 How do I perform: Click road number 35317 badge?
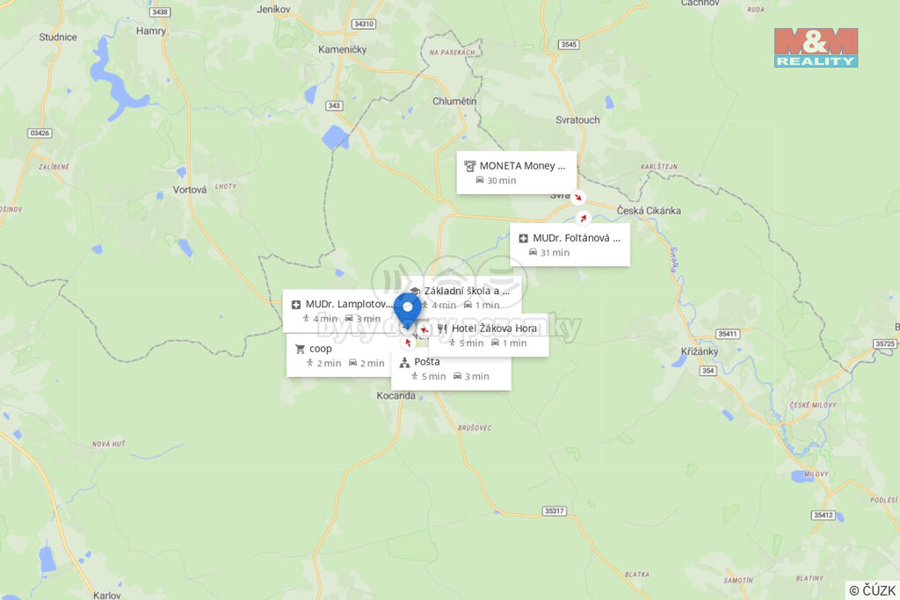554,510
